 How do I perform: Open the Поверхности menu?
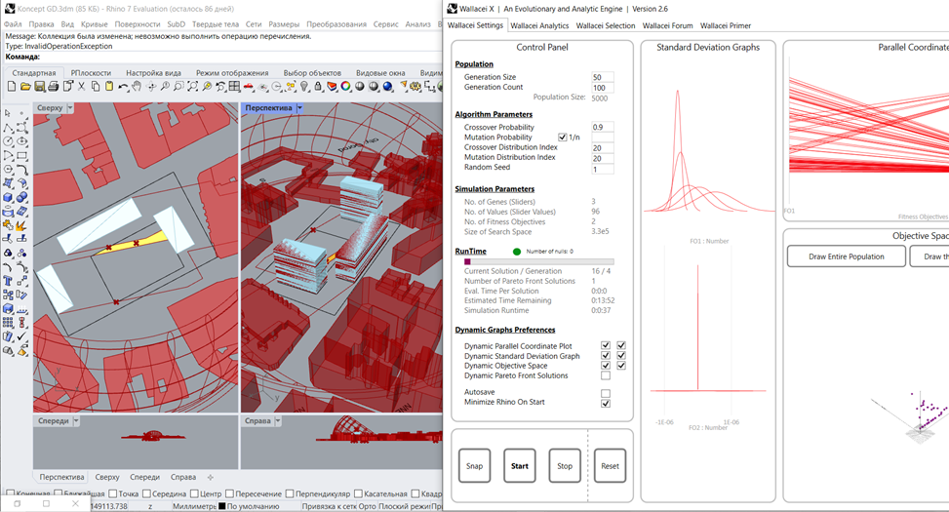pos(138,24)
